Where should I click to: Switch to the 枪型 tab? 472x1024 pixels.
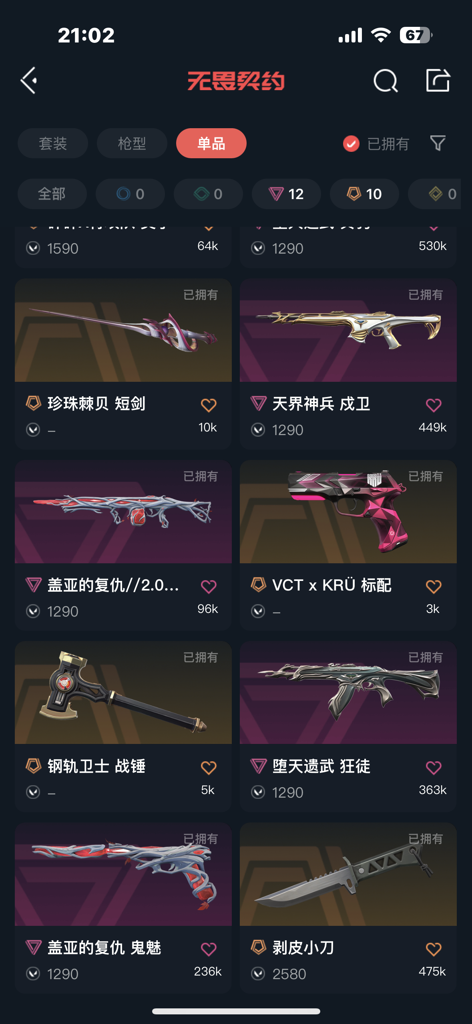coord(132,143)
